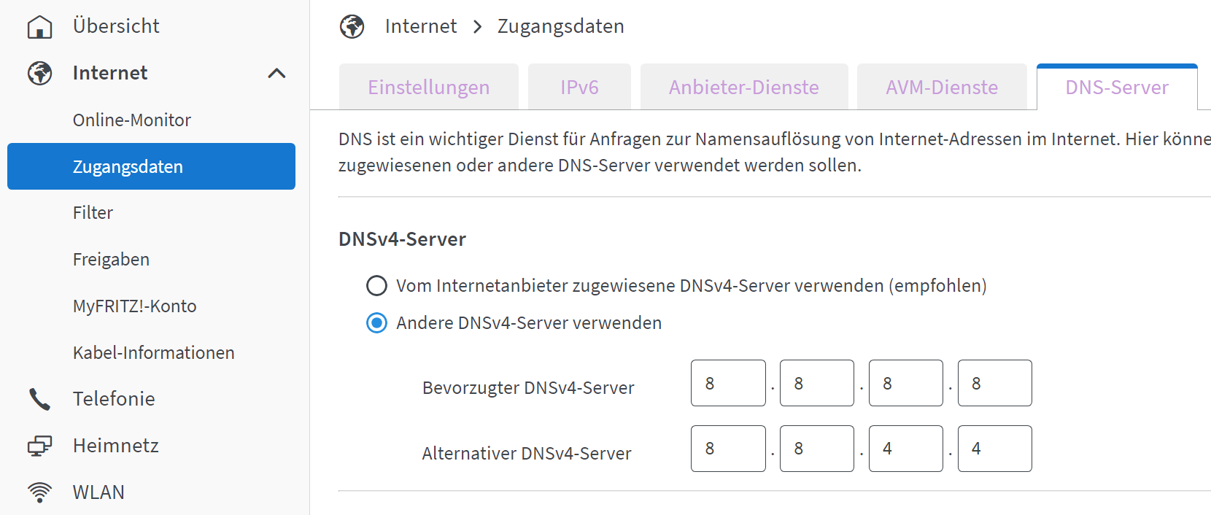Click third octet of alternative DNSv4 server

tap(906, 449)
